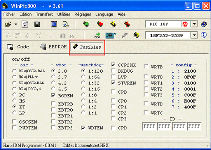Set vbor to 4,5
The image size is (211, 150).
click(x=53, y=89)
